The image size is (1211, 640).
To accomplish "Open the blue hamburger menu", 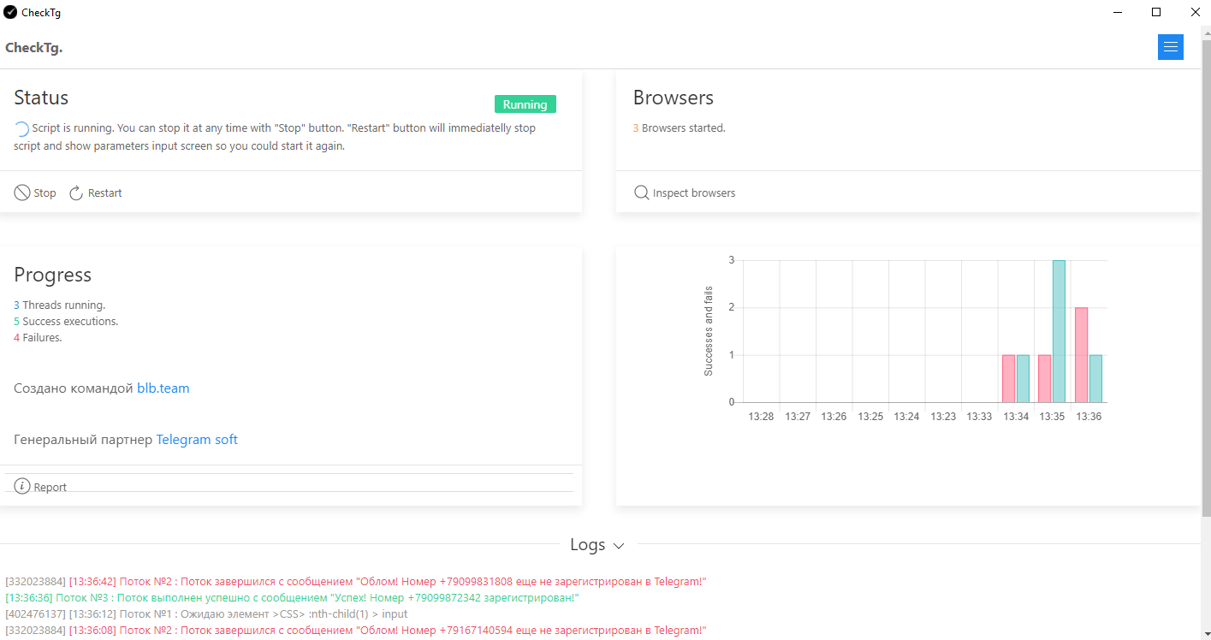I will [1170, 47].
